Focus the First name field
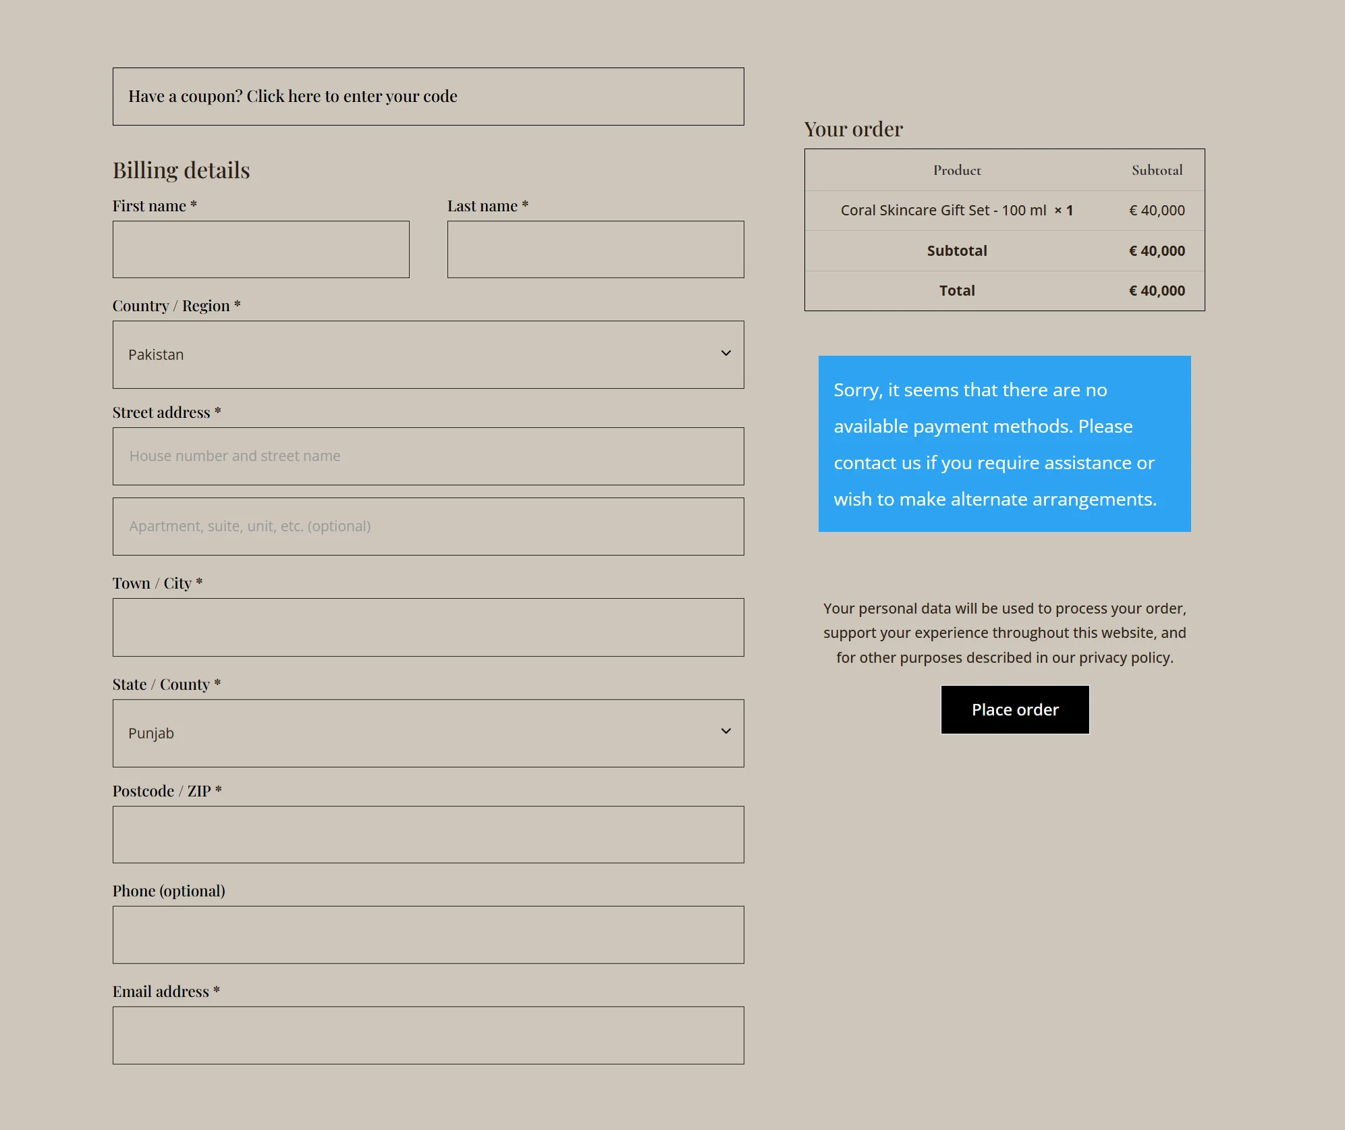 260,249
